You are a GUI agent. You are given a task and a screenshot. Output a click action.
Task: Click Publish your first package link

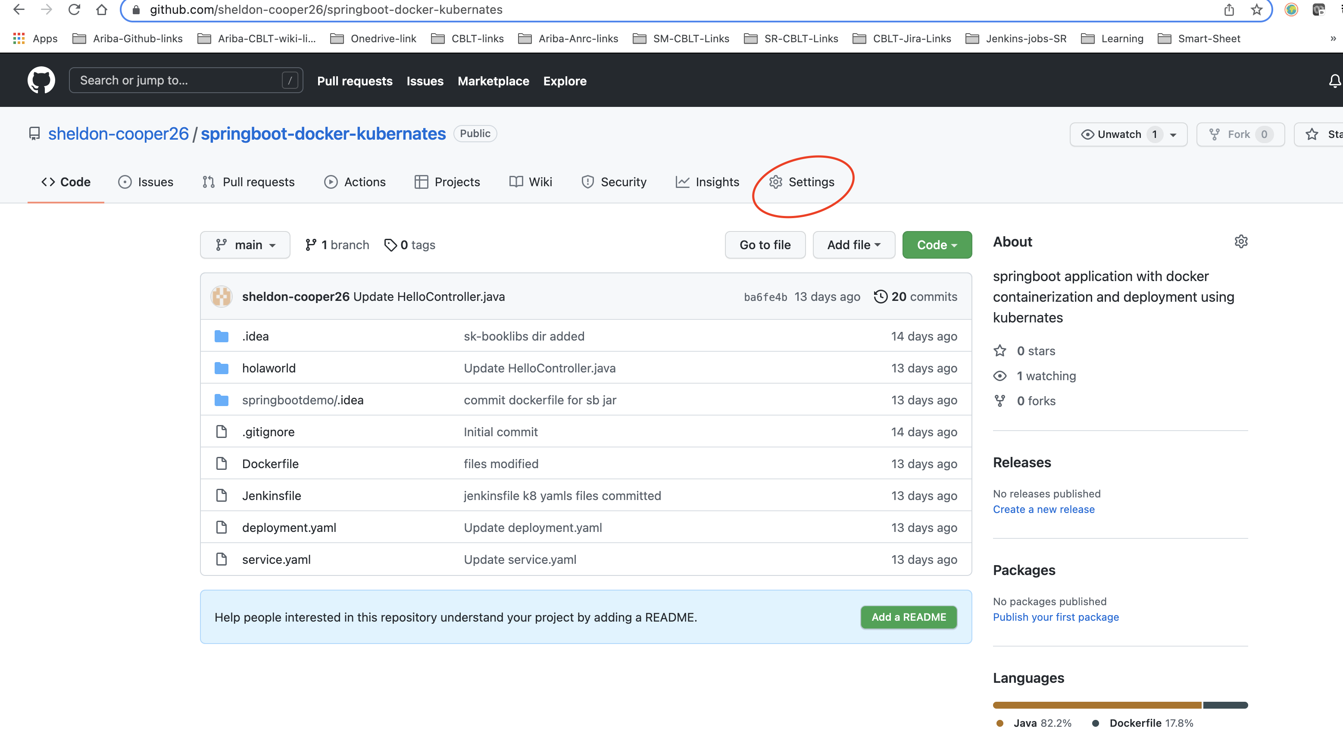pyautogui.click(x=1056, y=617)
